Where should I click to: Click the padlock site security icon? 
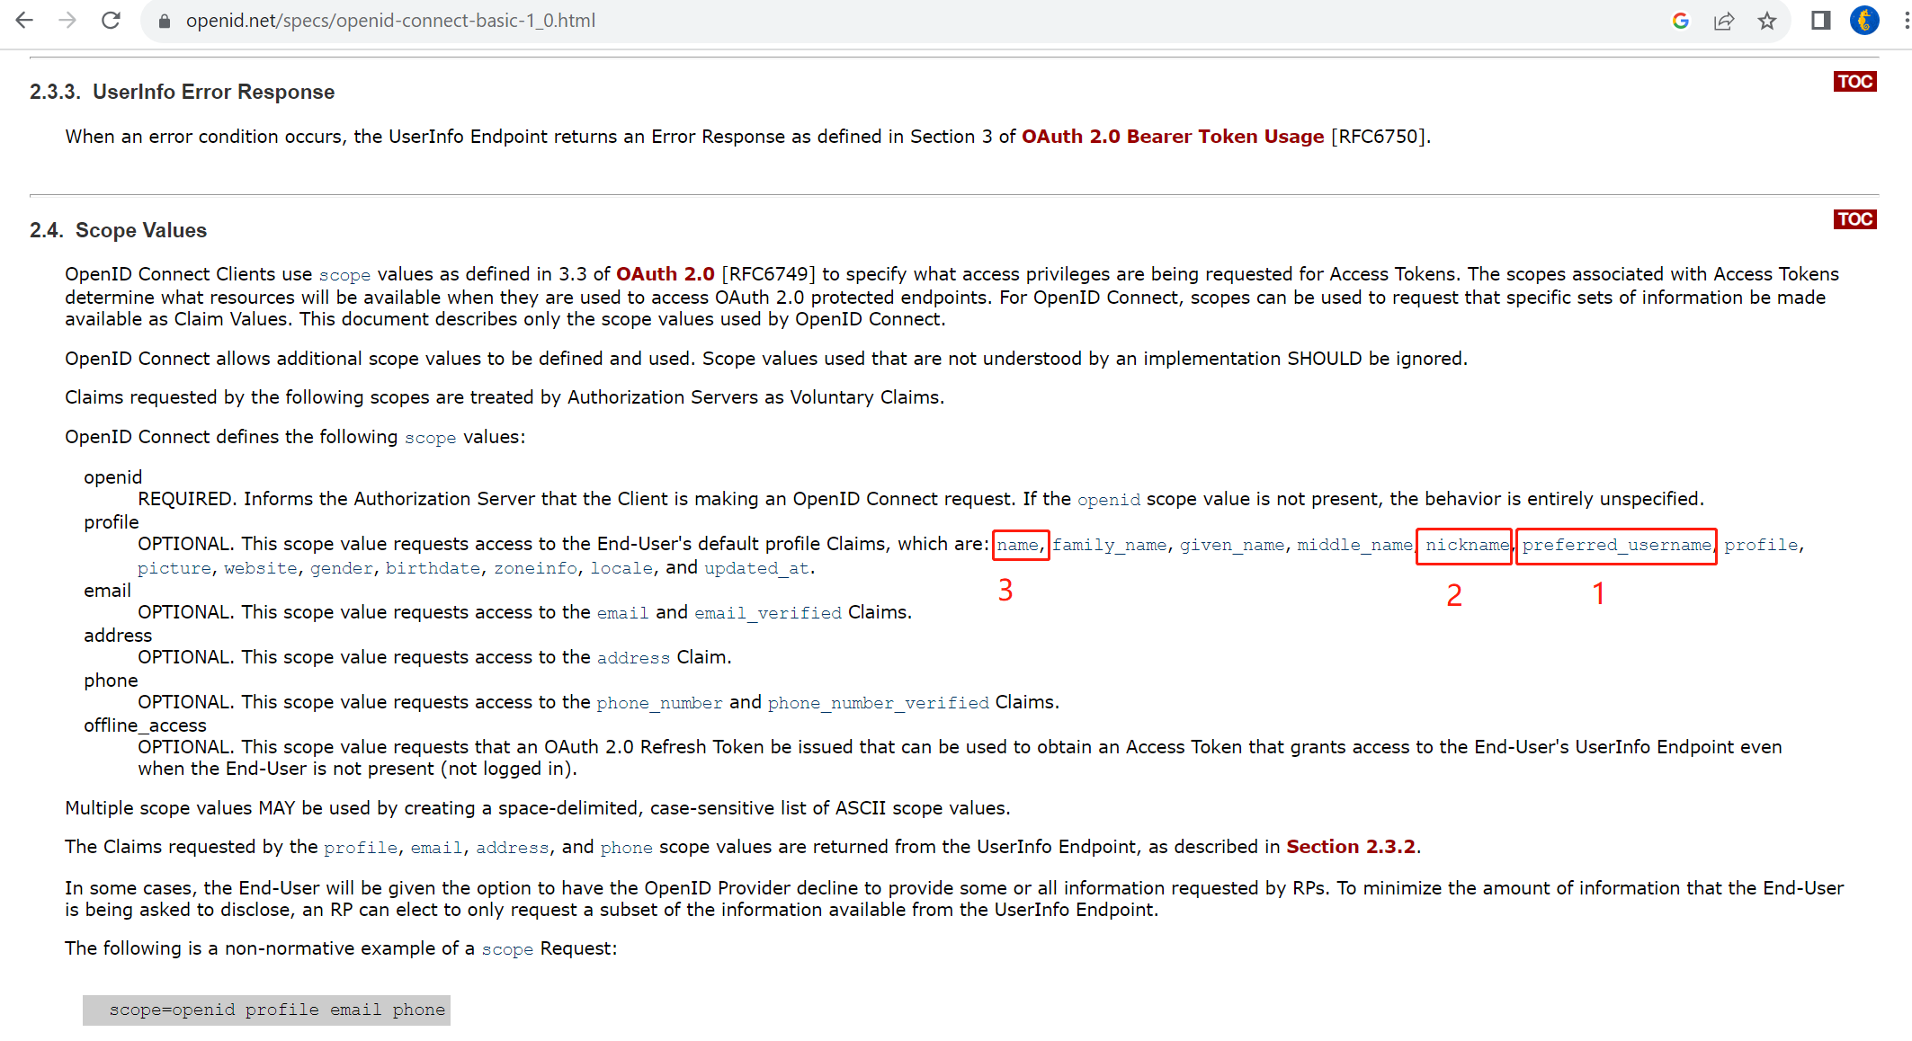(165, 20)
